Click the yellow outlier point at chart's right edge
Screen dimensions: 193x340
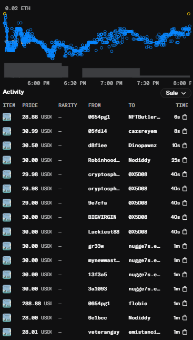(189, 14)
